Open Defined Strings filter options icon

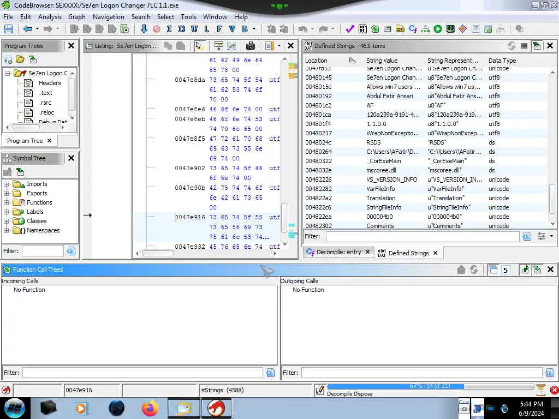point(541,236)
